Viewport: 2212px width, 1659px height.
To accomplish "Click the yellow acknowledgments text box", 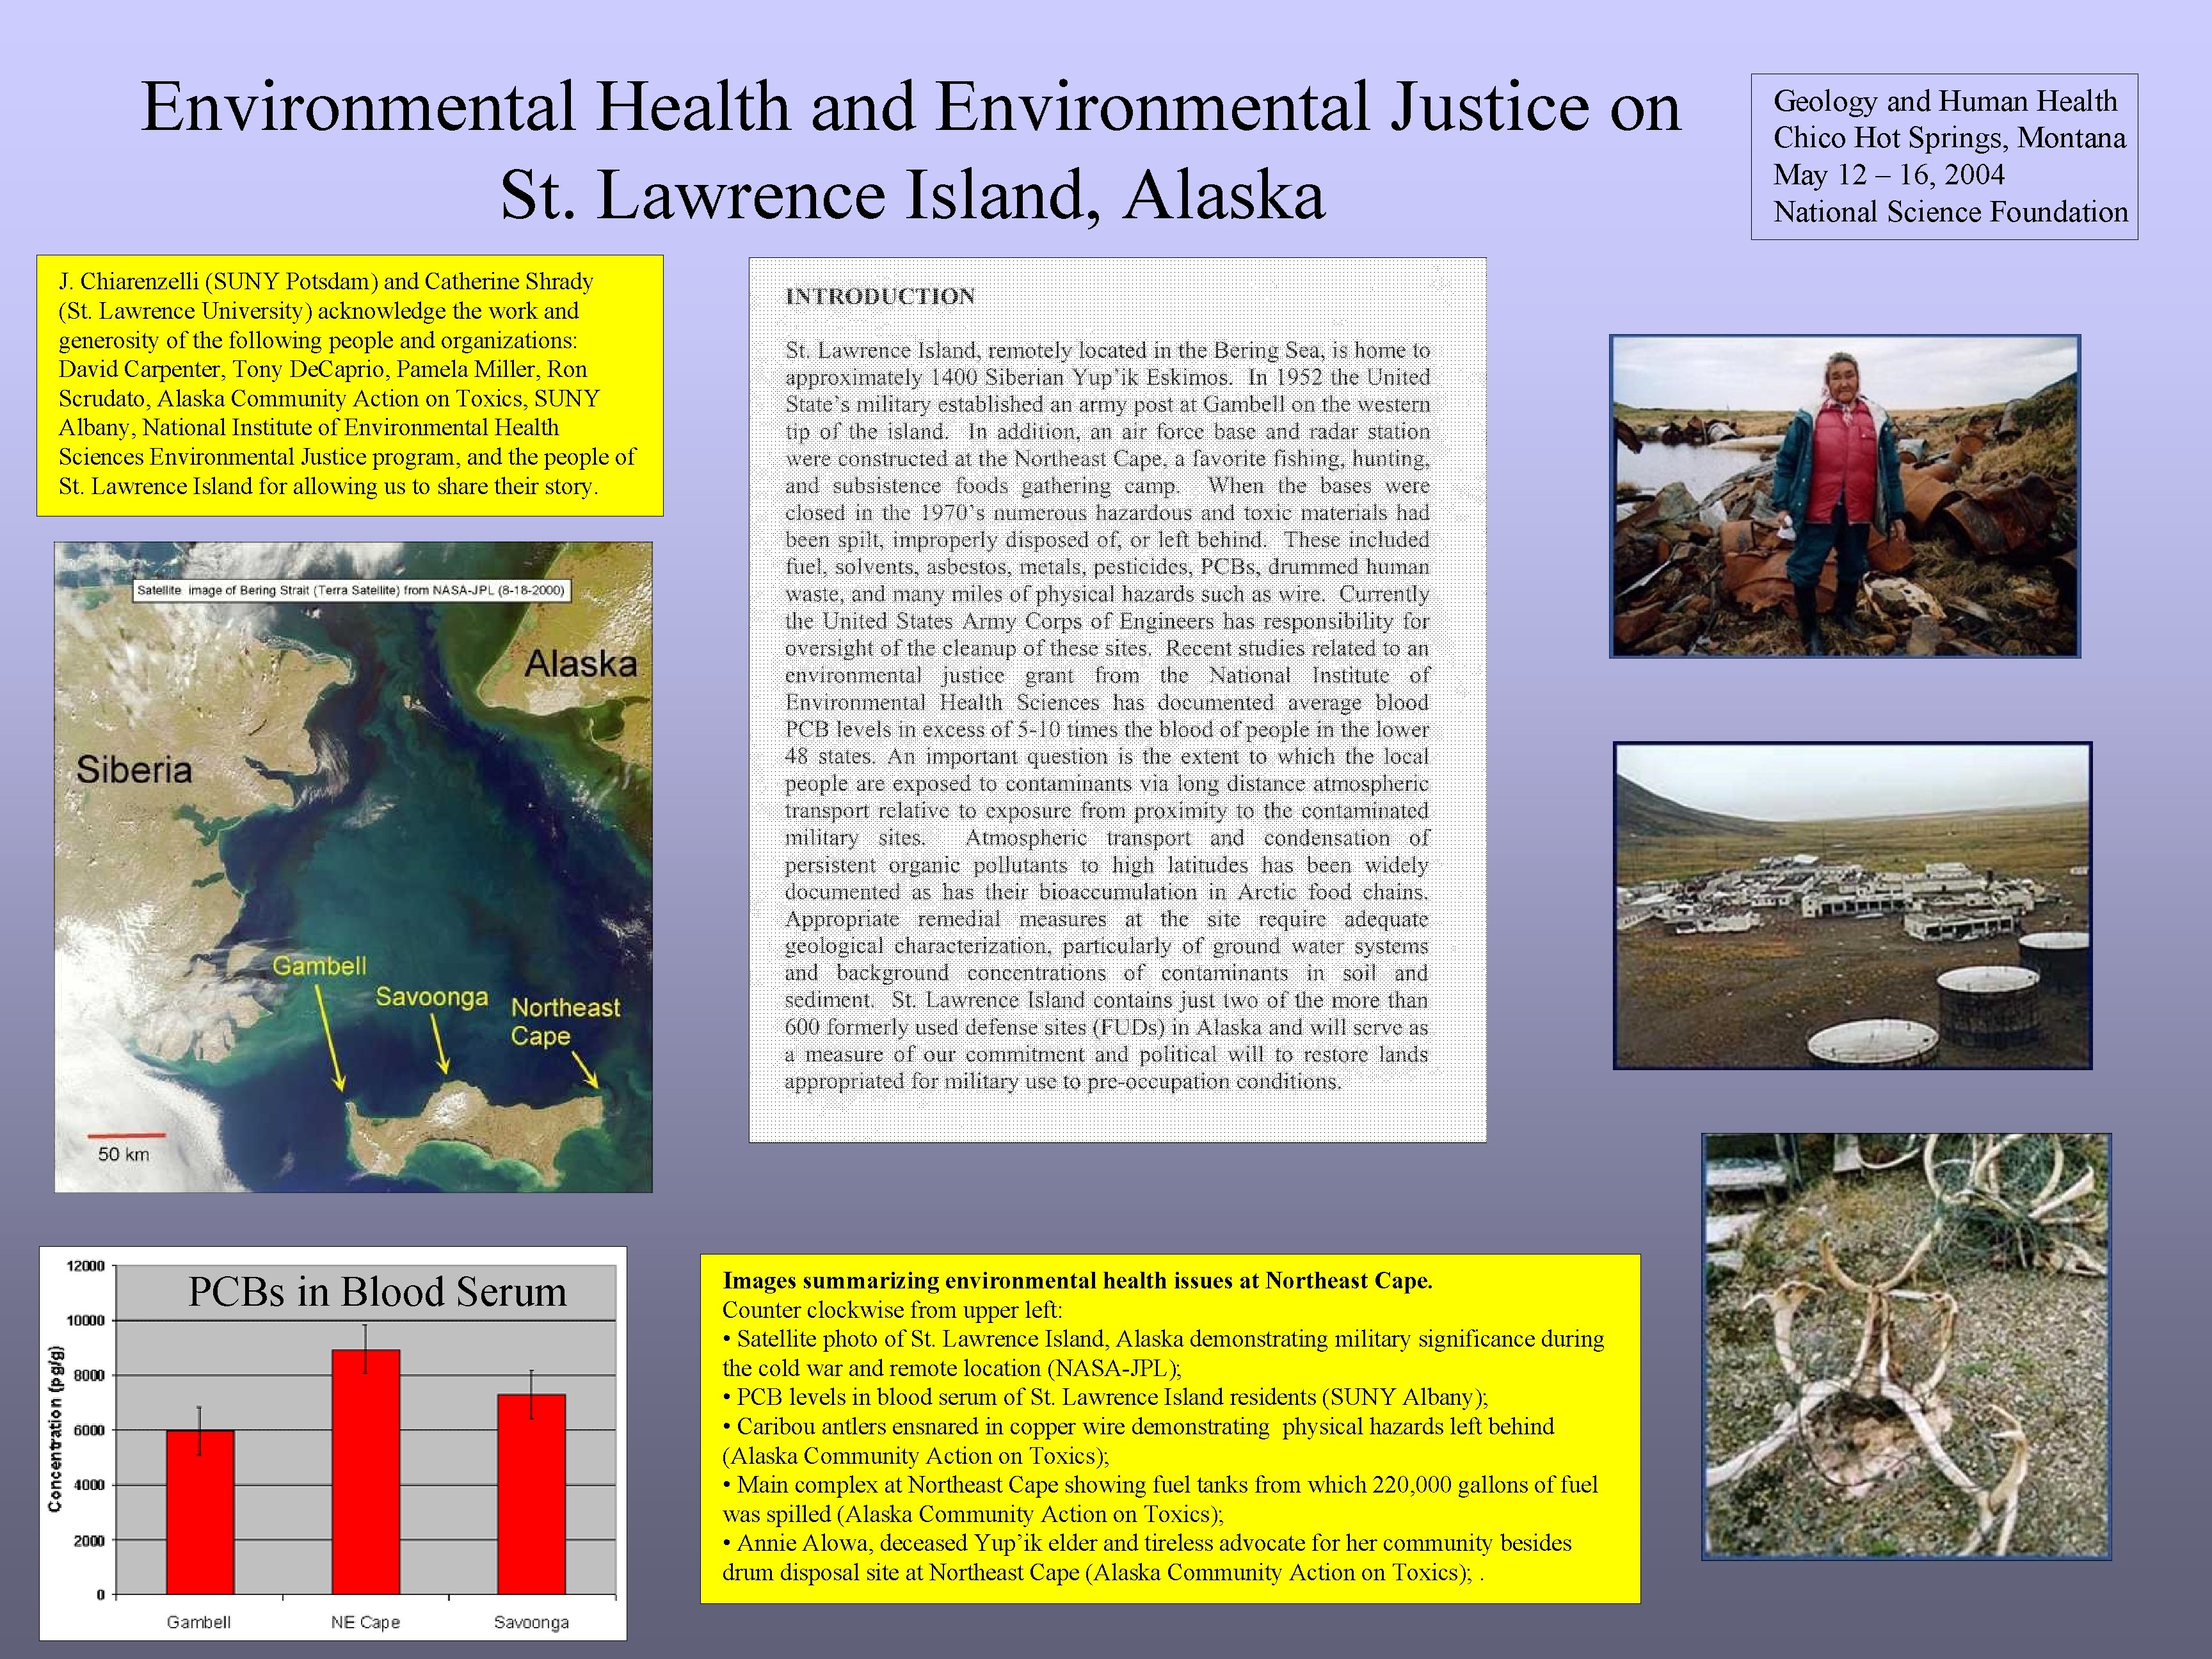I will click(x=349, y=385).
